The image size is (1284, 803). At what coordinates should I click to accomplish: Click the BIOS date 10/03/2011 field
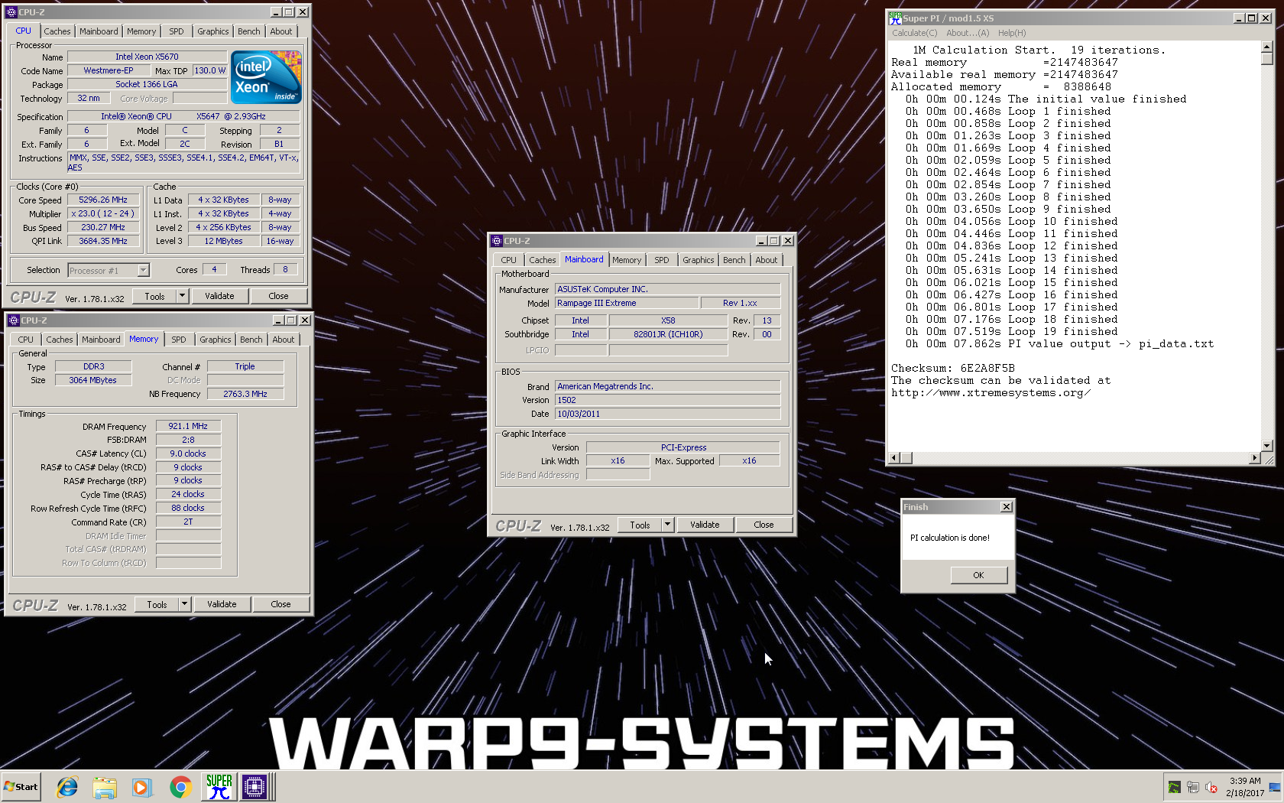pos(668,414)
